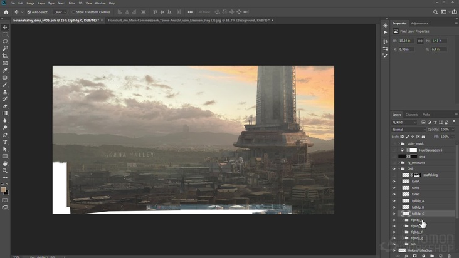Click the three dots more align options

coord(190,12)
